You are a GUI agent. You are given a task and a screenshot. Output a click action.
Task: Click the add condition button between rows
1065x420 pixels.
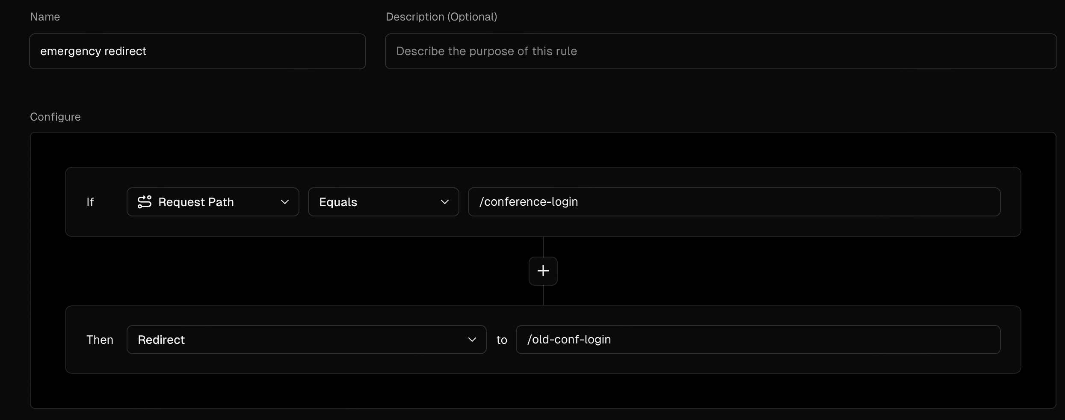(542, 271)
